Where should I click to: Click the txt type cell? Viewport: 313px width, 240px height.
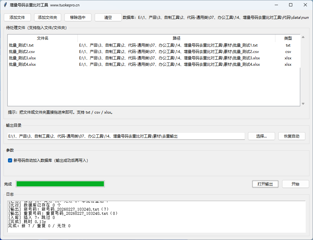(288, 45)
